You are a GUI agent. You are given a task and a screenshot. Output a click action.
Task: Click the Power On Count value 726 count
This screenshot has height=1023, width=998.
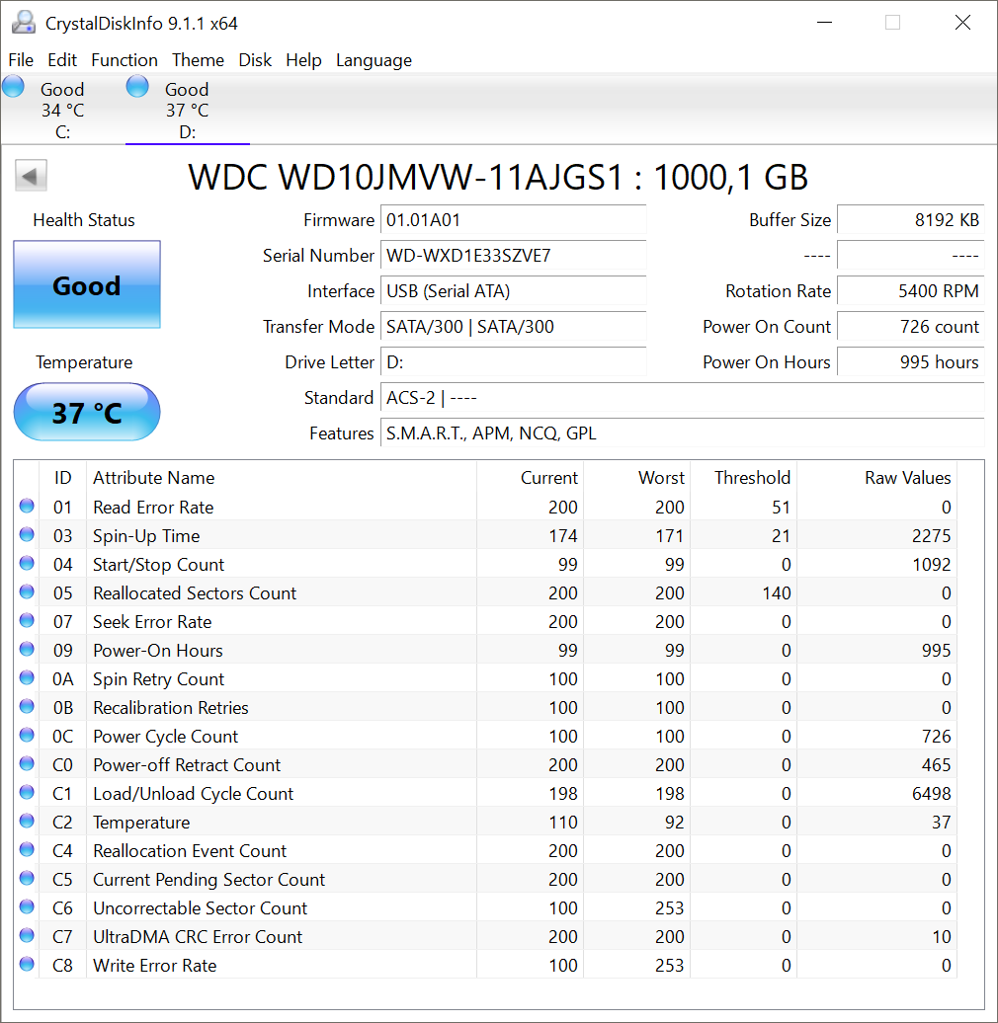tap(910, 326)
